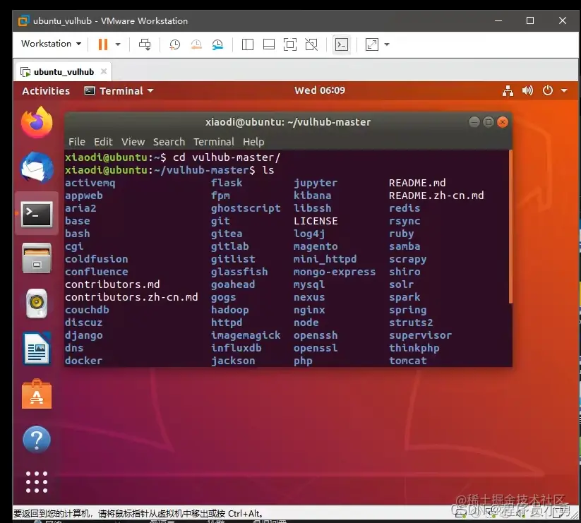Click the ghostscript directory name
Image resolution: width=581 pixels, height=523 pixels.
[x=246, y=208]
